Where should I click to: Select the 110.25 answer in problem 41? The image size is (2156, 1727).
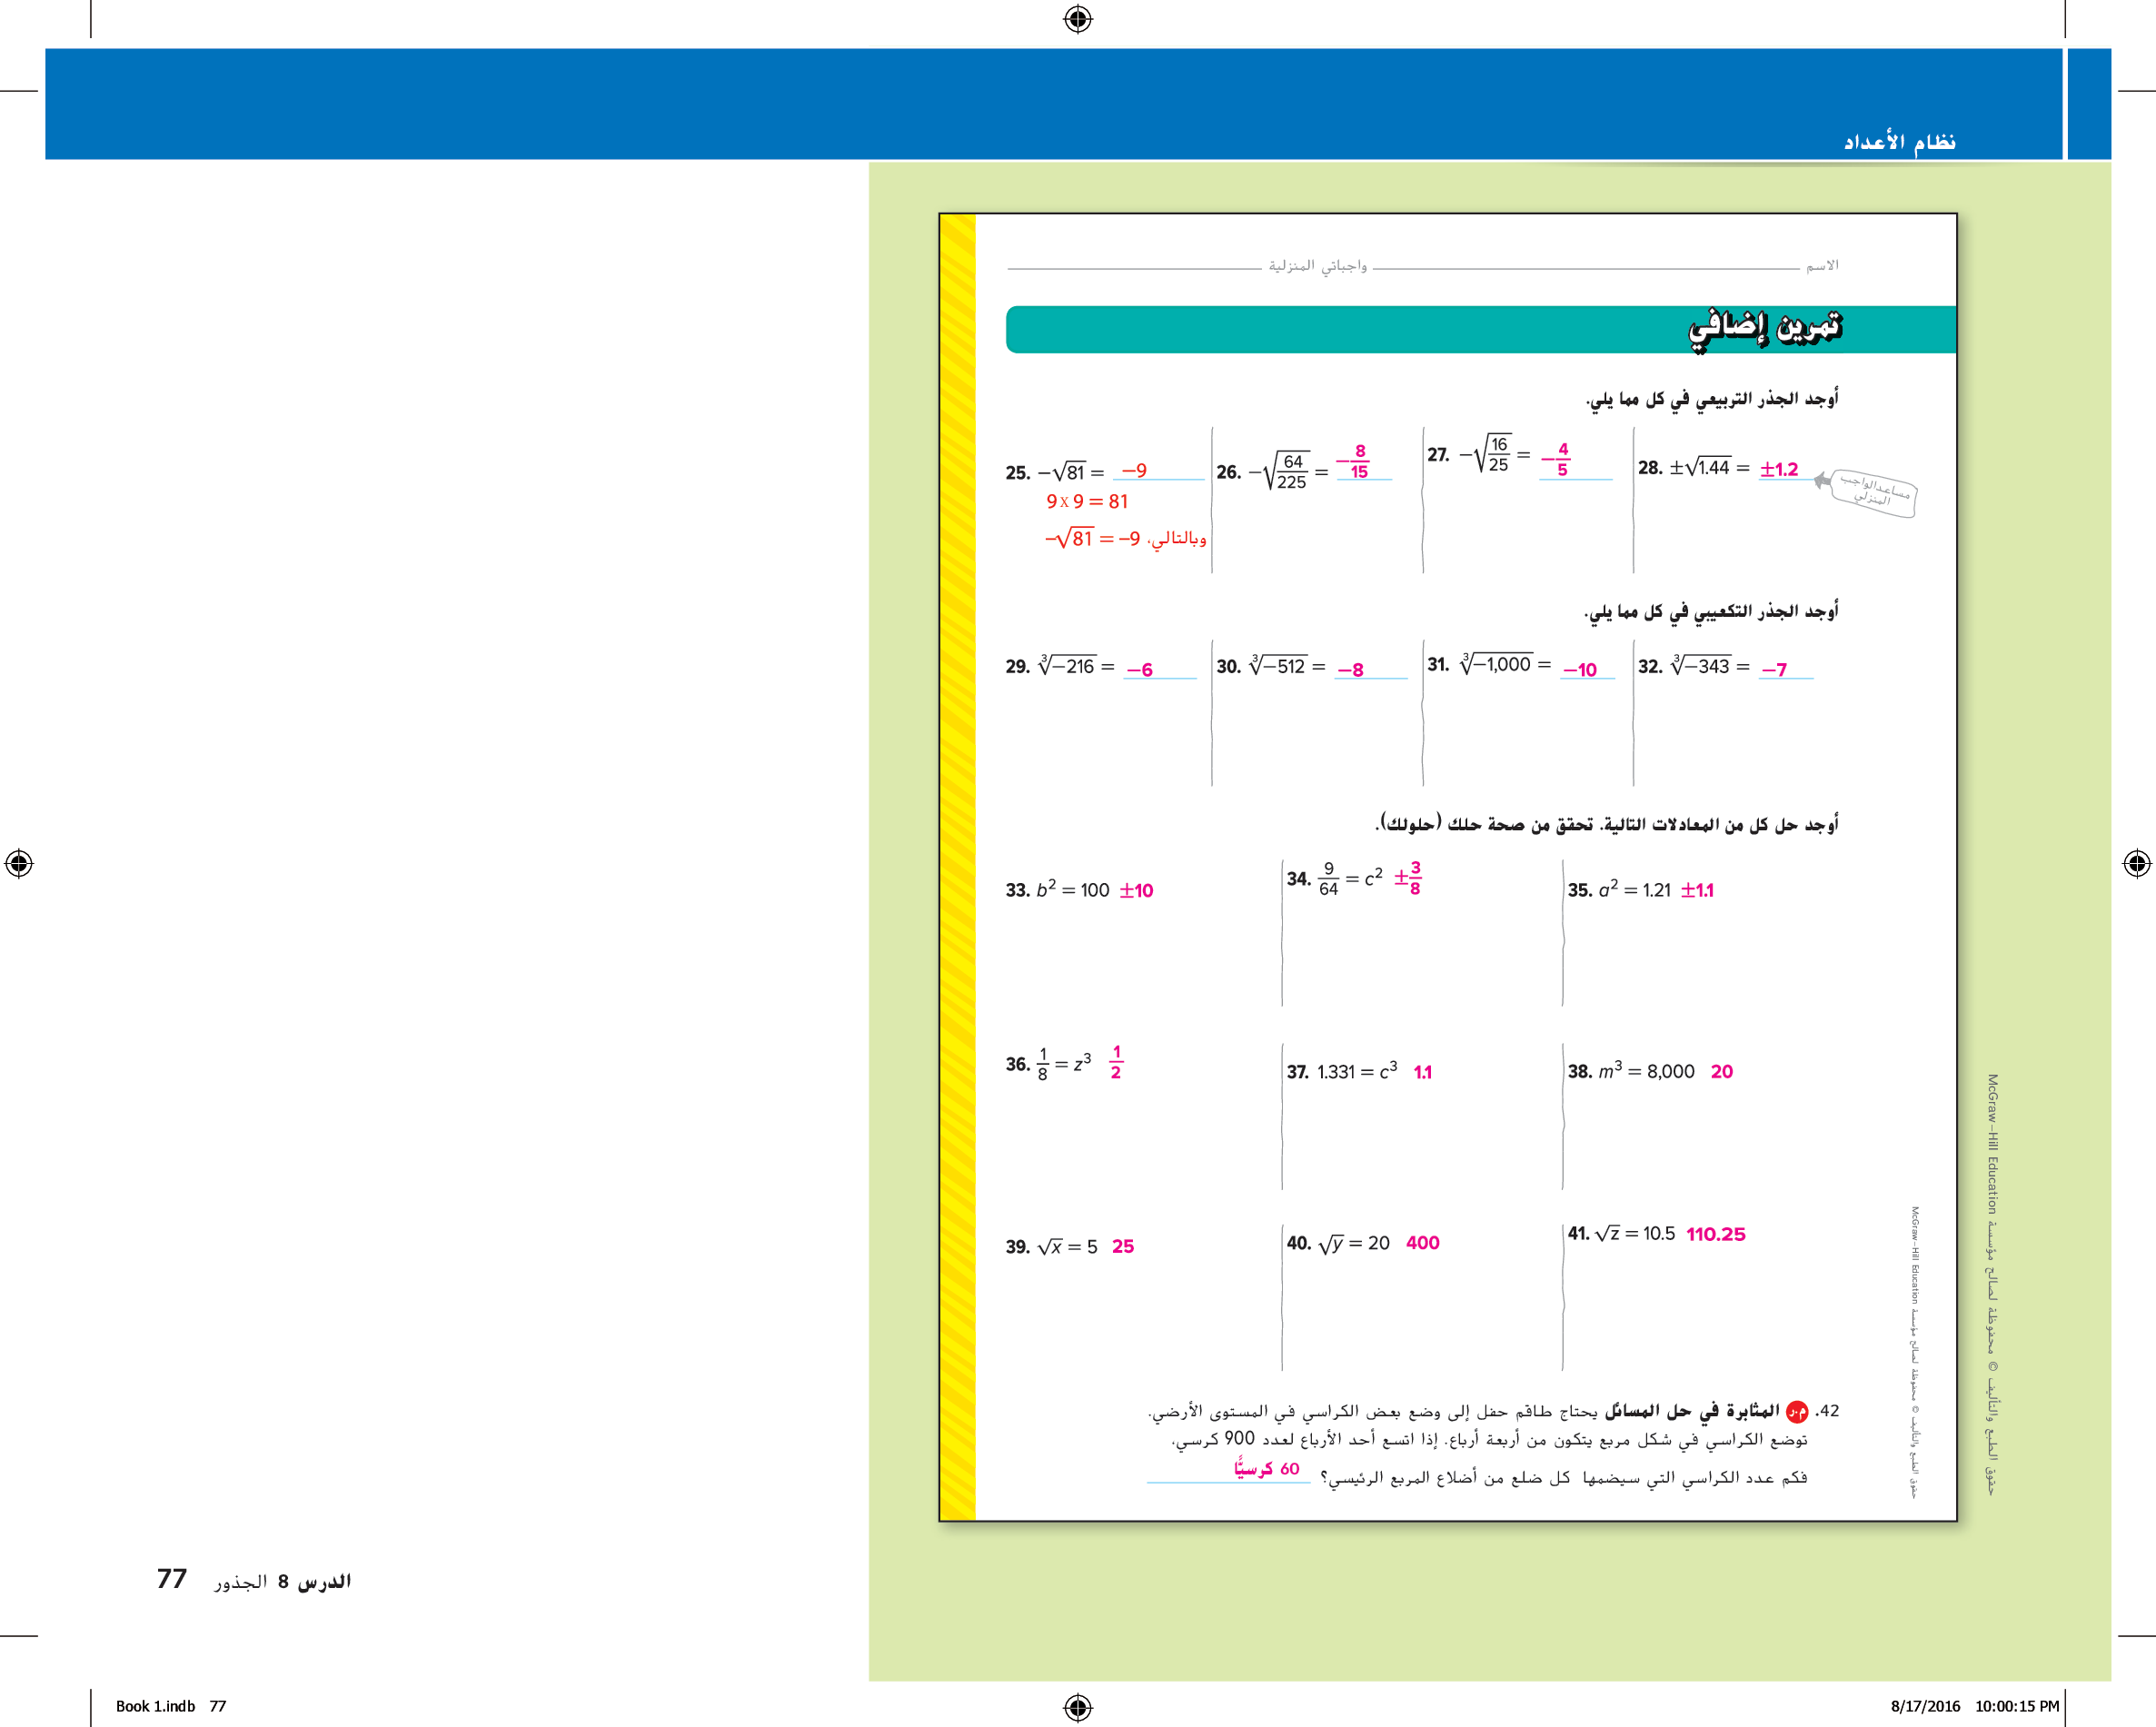point(1715,1234)
